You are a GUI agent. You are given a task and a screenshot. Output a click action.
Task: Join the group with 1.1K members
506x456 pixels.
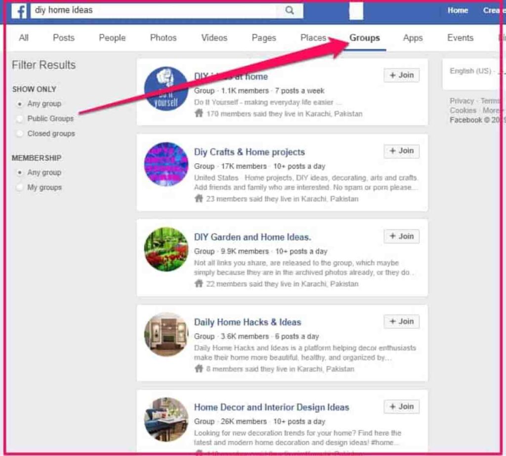[401, 75]
